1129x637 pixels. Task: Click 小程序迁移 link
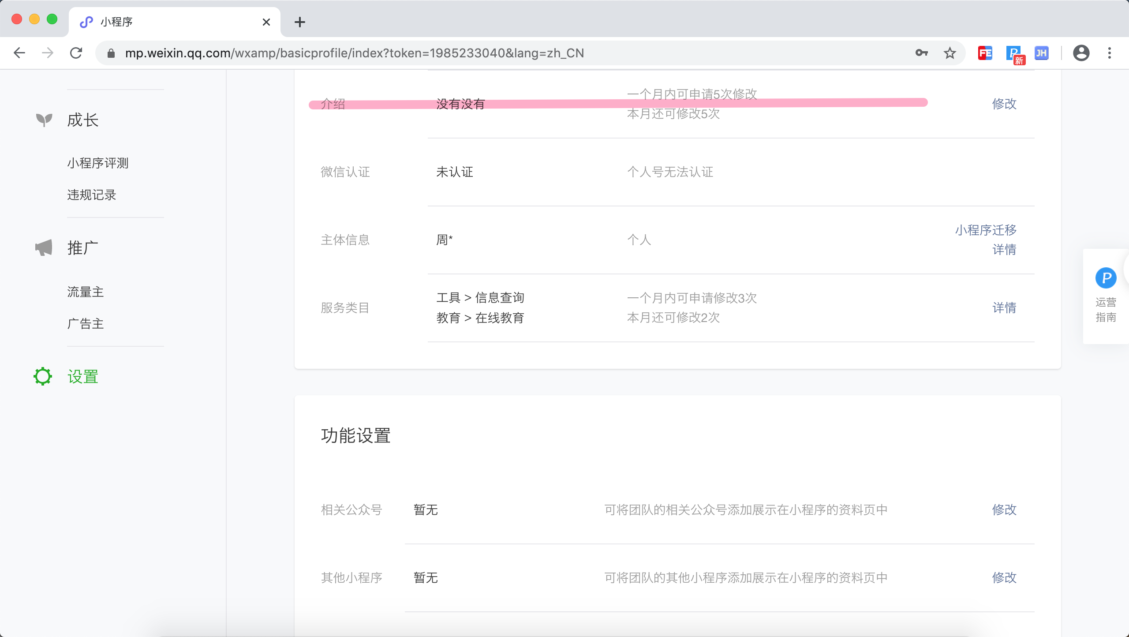pyautogui.click(x=986, y=230)
